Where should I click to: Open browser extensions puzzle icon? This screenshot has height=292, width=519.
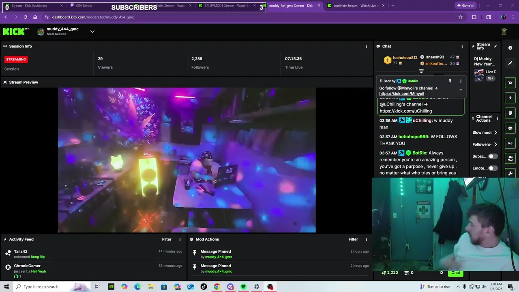pos(474,17)
